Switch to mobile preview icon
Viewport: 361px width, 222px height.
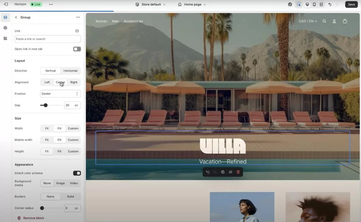(314, 4)
